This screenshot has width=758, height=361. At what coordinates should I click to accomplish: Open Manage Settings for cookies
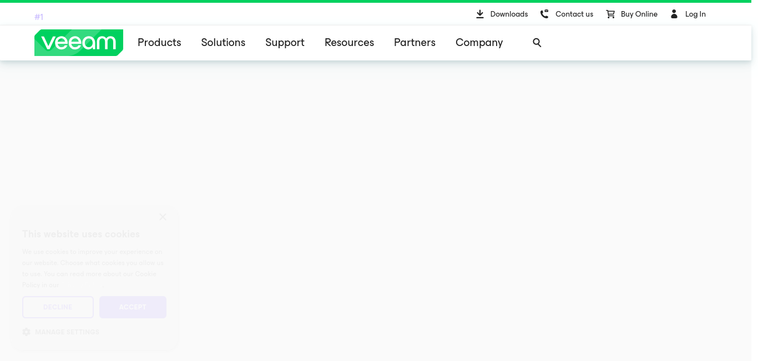[67, 332]
